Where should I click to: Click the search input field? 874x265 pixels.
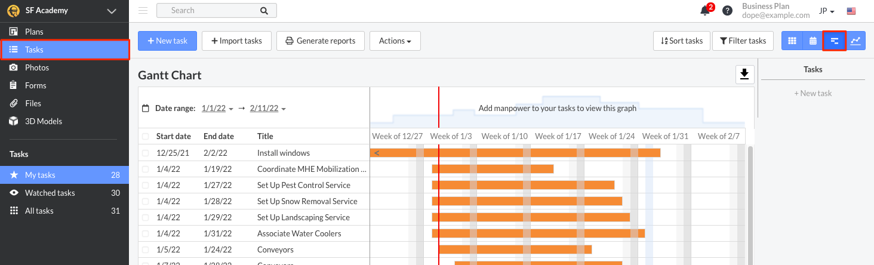[x=217, y=10]
